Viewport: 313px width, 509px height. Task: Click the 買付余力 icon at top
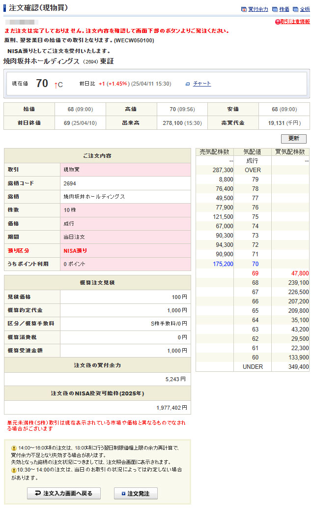244,9
